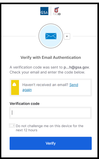Click the light-blue circle behind the envelope
This screenshot has height=159, width=99.
point(51,36)
